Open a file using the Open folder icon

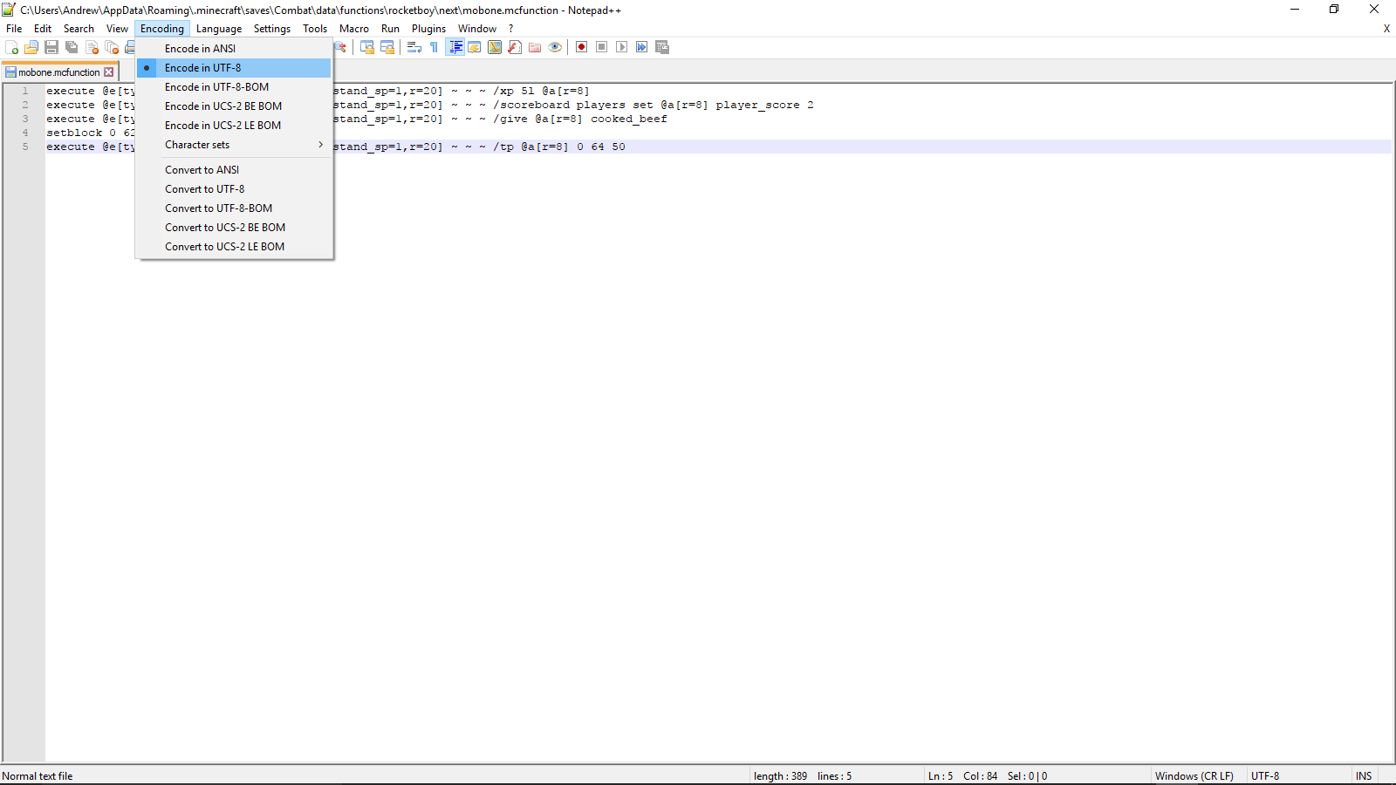[31, 47]
